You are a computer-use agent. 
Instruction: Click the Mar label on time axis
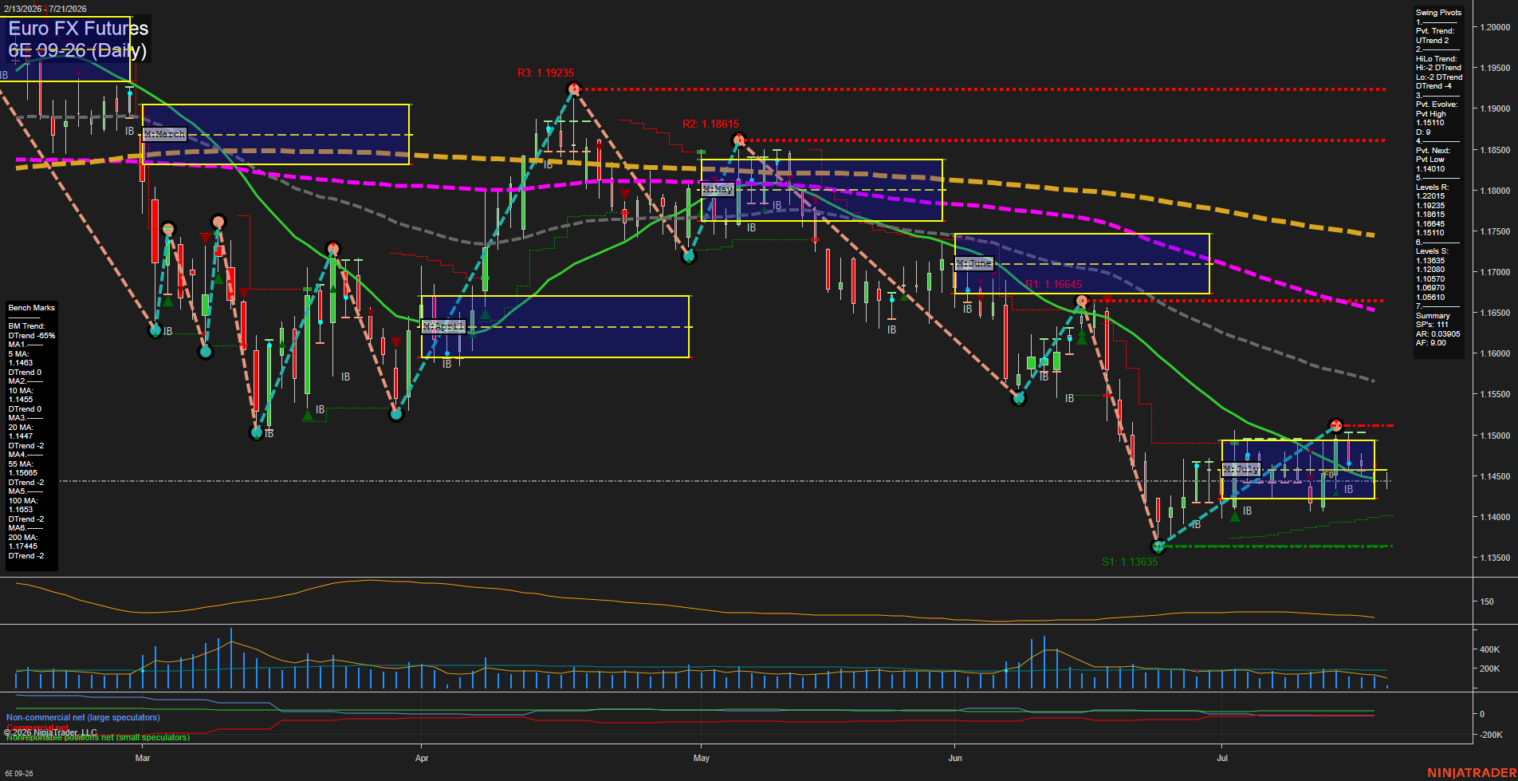pyautogui.click(x=143, y=758)
